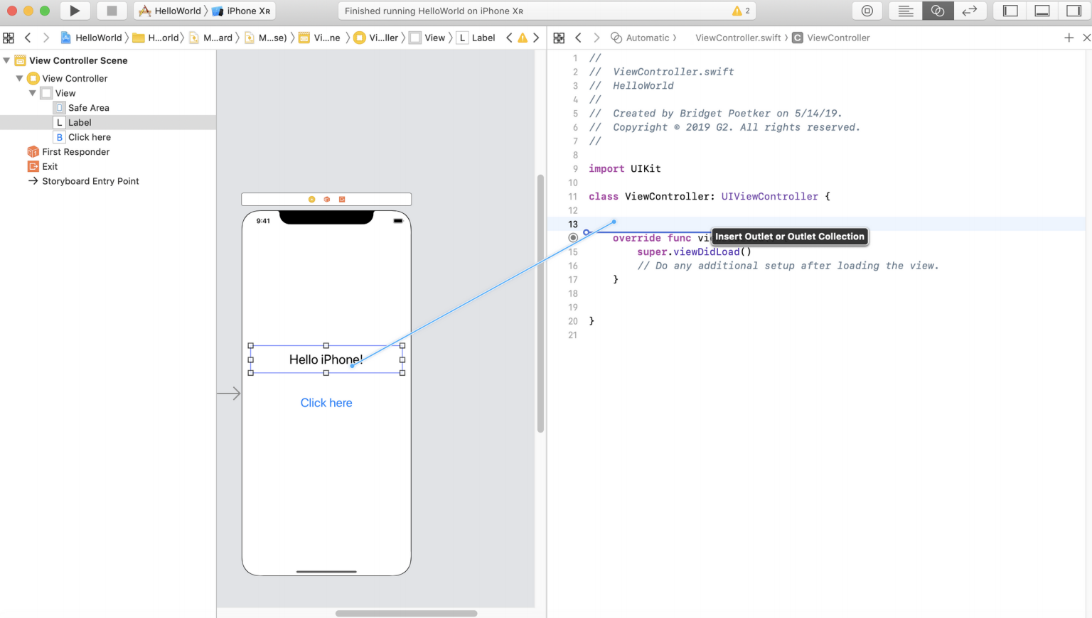
Task: Select HelloWorld project in jump bar
Action: [x=92, y=38]
